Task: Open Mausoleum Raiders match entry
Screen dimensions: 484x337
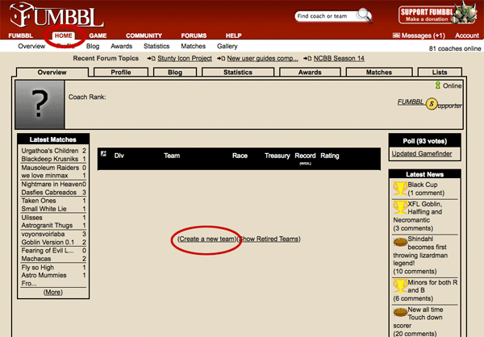Action: (50, 168)
